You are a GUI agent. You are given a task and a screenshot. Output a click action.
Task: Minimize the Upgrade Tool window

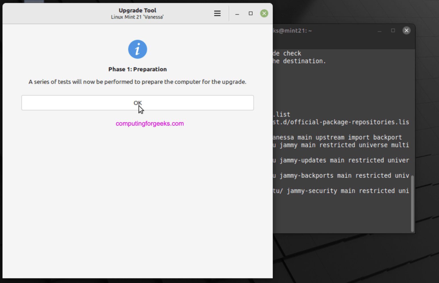237,13
